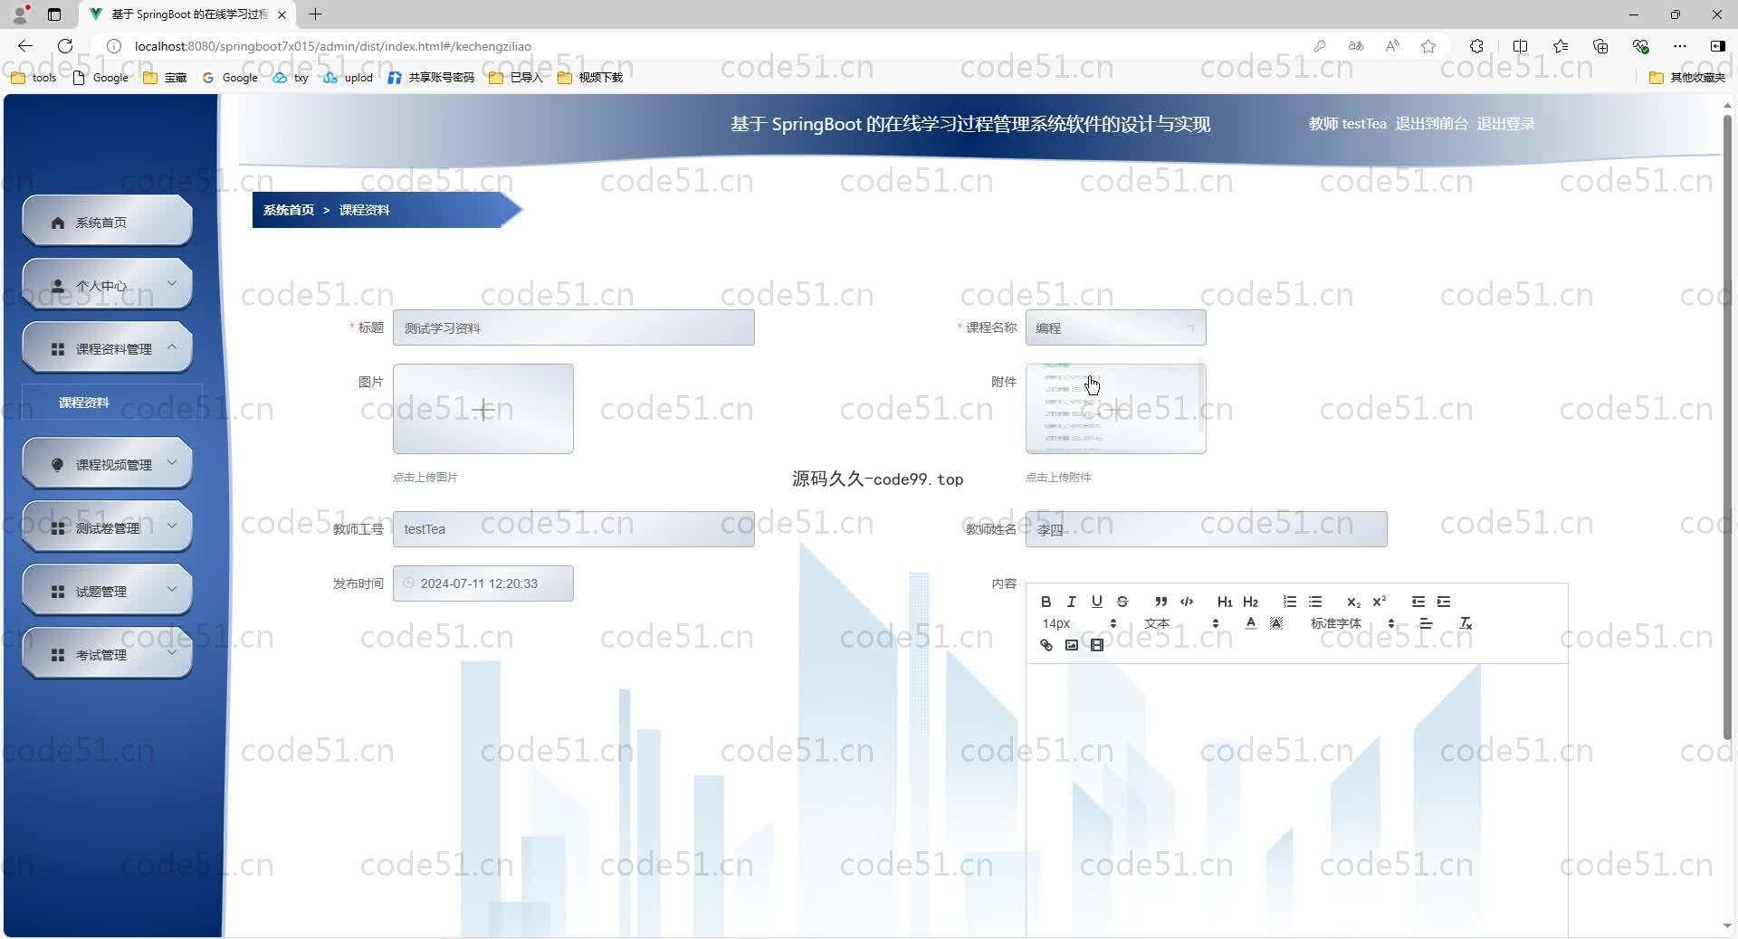This screenshot has width=1738, height=939.
Task: Open 共享账号密码 bookmark
Action: click(431, 78)
